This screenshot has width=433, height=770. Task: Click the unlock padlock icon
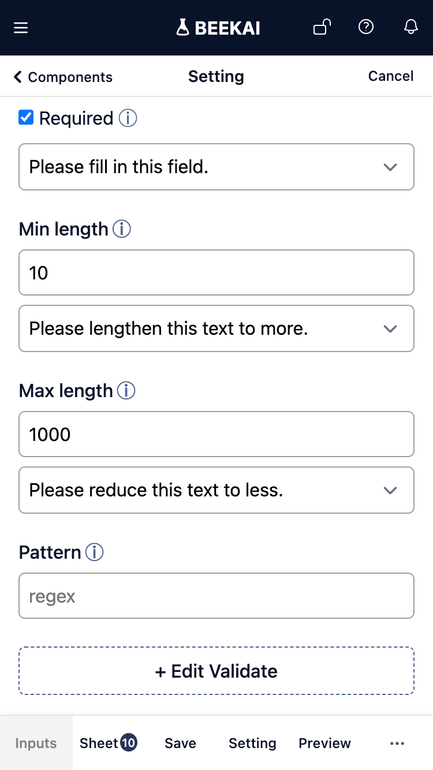pos(322,27)
